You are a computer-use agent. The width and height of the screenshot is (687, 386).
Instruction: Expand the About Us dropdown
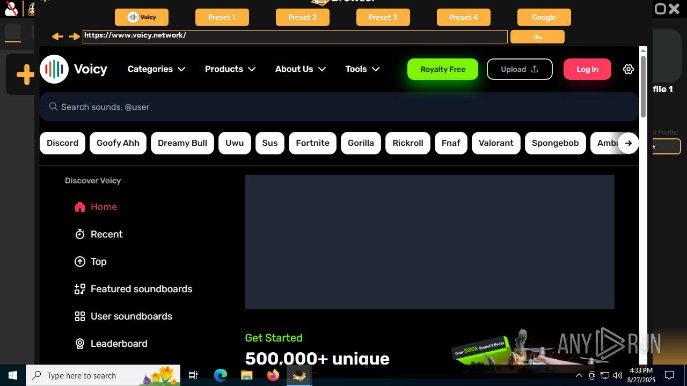pyautogui.click(x=301, y=69)
